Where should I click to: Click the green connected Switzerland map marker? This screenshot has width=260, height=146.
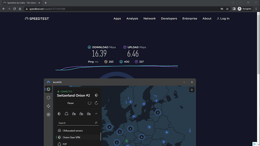(127, 141)
